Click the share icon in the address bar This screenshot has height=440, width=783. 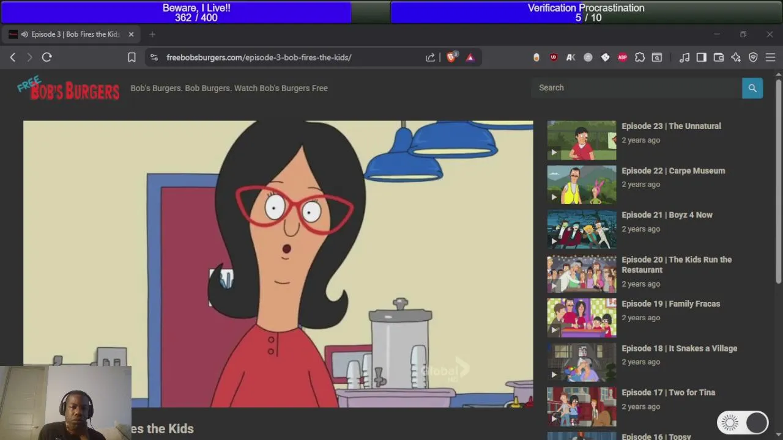point(431,57)
